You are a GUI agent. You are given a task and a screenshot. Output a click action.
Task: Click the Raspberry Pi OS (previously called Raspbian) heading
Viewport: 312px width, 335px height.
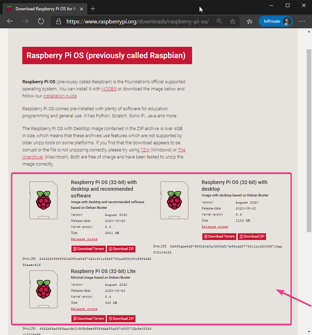107,56
